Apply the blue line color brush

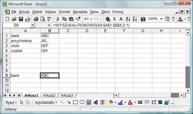[121, 102]
